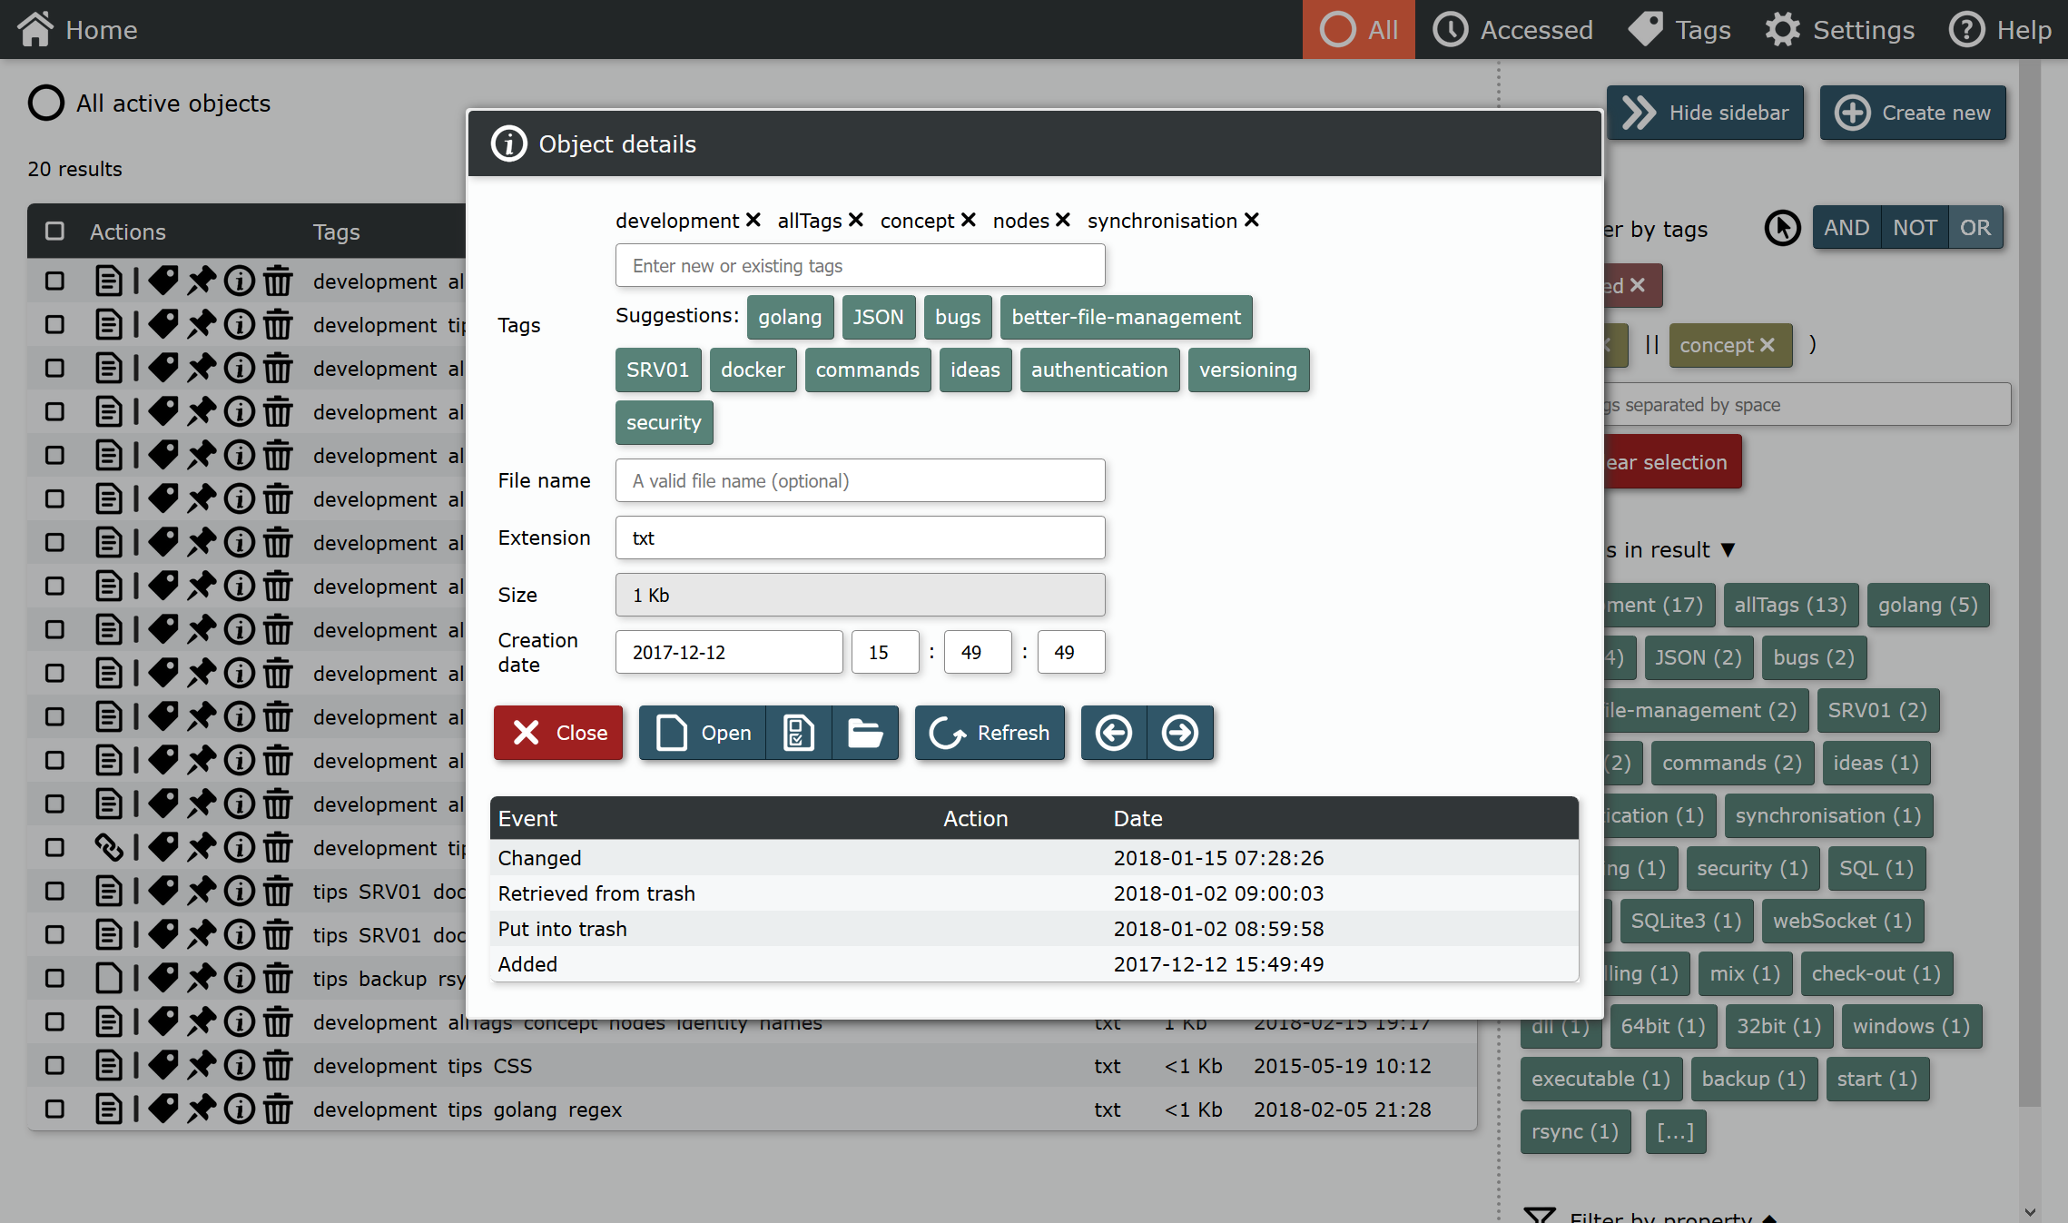Go to next object with right arrow
The height and width of the screenshot is (1223, 2068).
click(1180, 733)
